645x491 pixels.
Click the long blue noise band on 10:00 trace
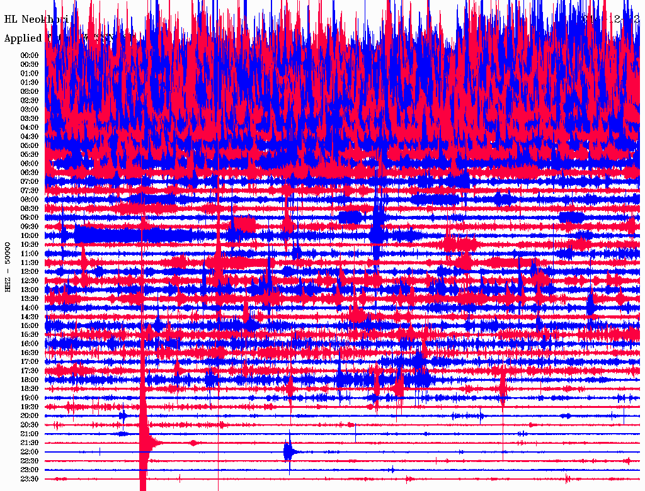coord(132,235)
